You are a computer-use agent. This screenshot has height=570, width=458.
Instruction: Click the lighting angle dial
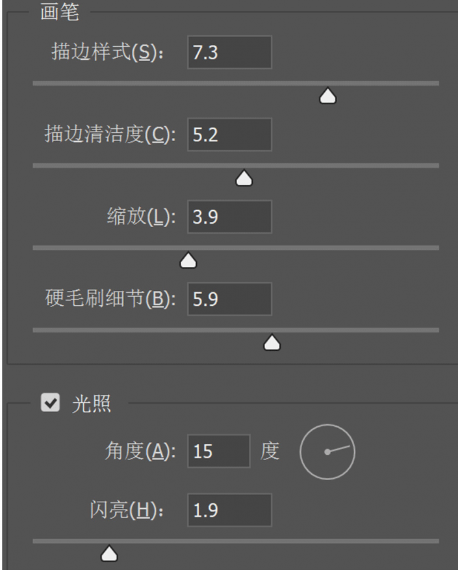point(327,452)
